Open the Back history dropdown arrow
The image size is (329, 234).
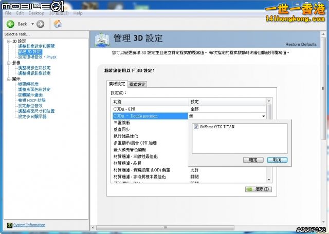(x=32, y=24)
